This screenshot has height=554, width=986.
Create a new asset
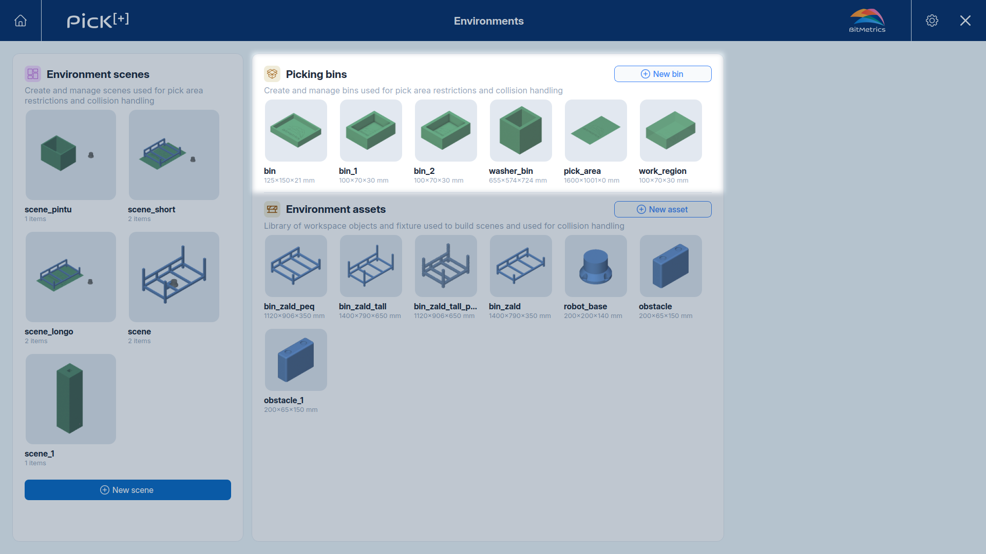(663, 209)
